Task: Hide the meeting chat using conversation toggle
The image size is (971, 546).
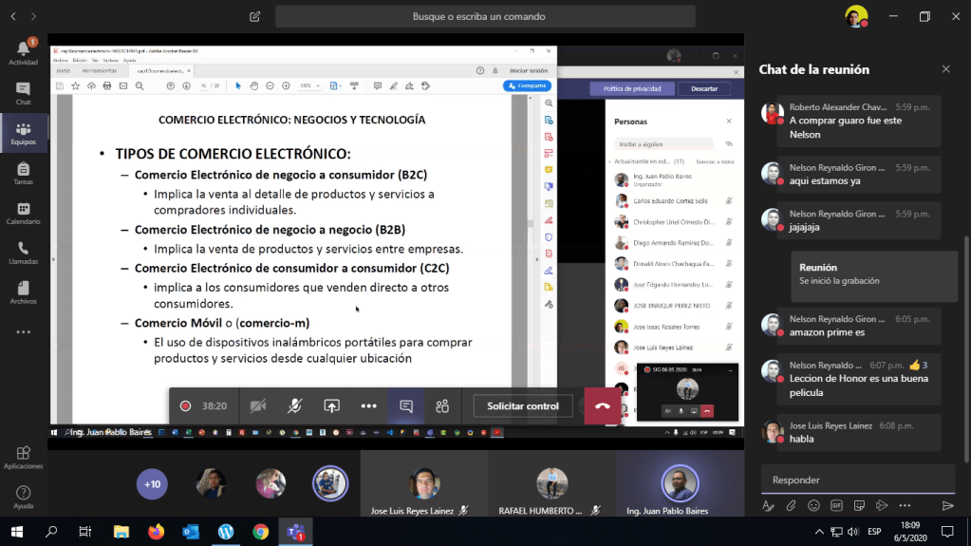Action: coord(406,406)
